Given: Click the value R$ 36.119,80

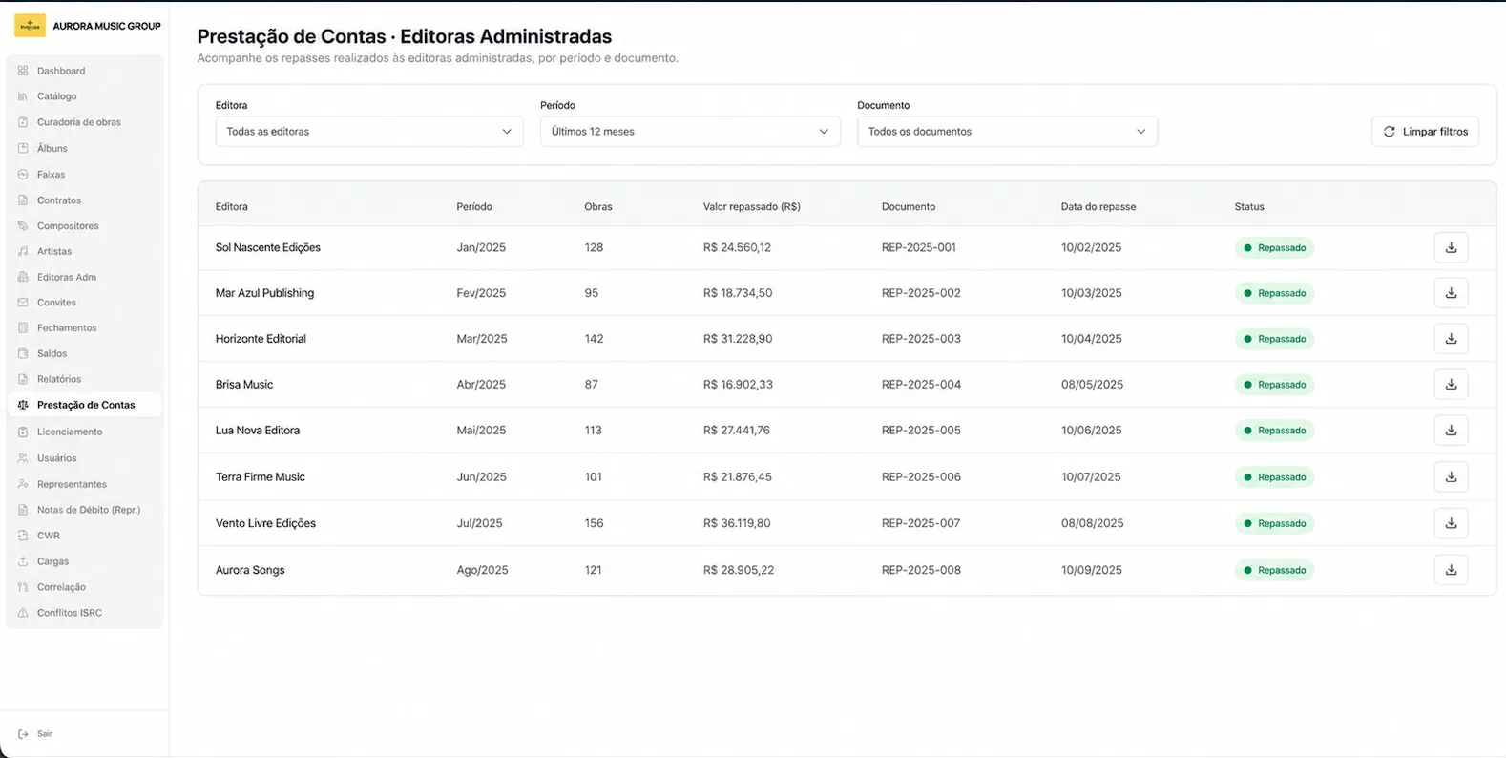Looking at the screenshot, I should click(x=737, y=523).
